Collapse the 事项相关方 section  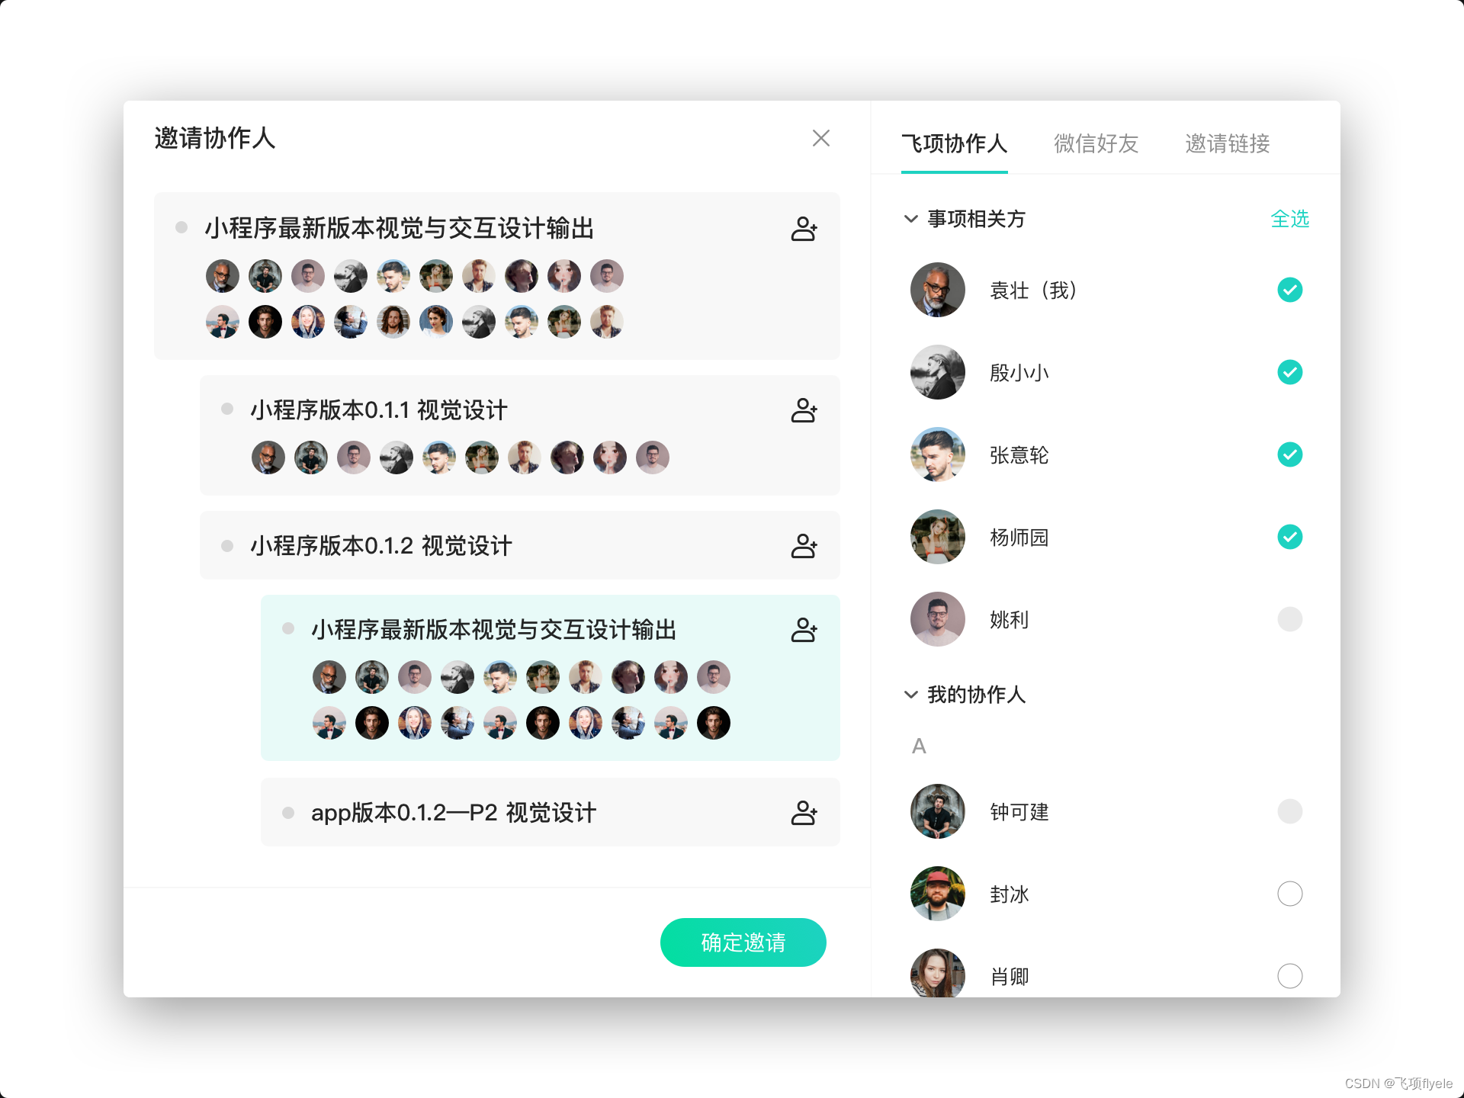click(910, 220)
